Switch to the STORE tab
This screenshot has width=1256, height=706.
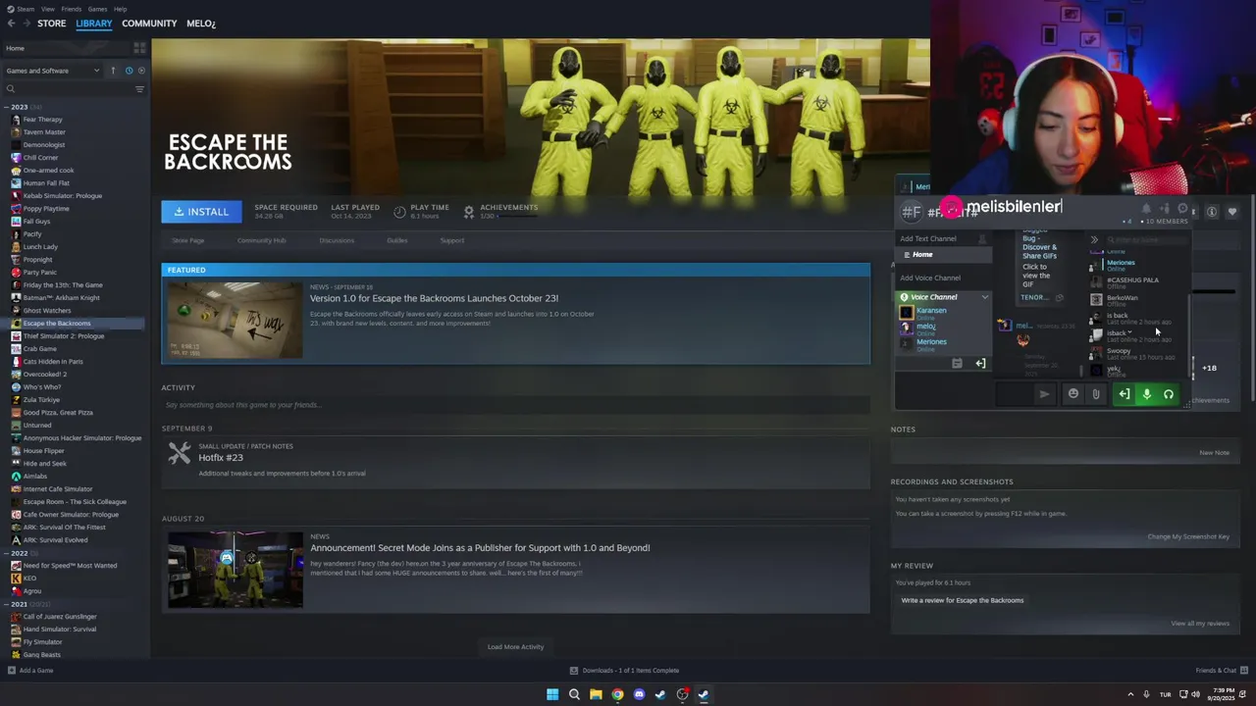point(51,24)
